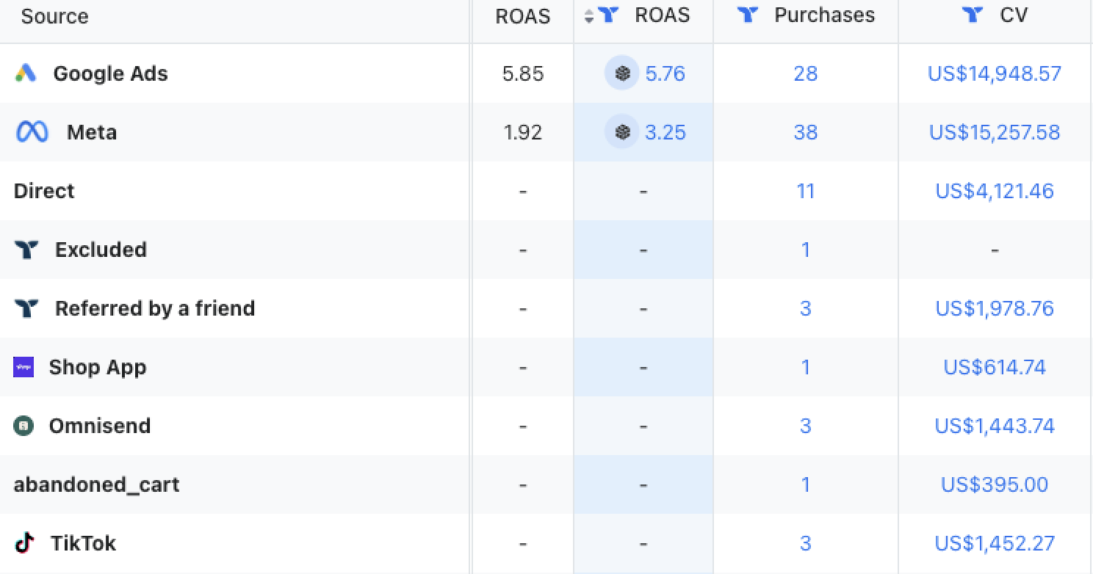Select the Google Ads source name
The height and width of the screenshot is (574, 1093).
110,73
